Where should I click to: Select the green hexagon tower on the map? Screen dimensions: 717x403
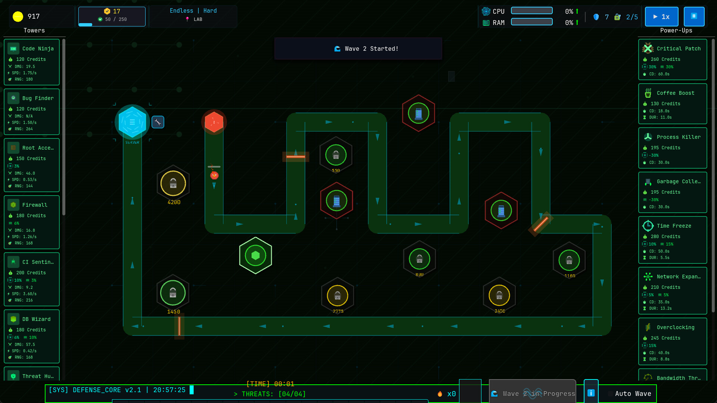(255, 255)
